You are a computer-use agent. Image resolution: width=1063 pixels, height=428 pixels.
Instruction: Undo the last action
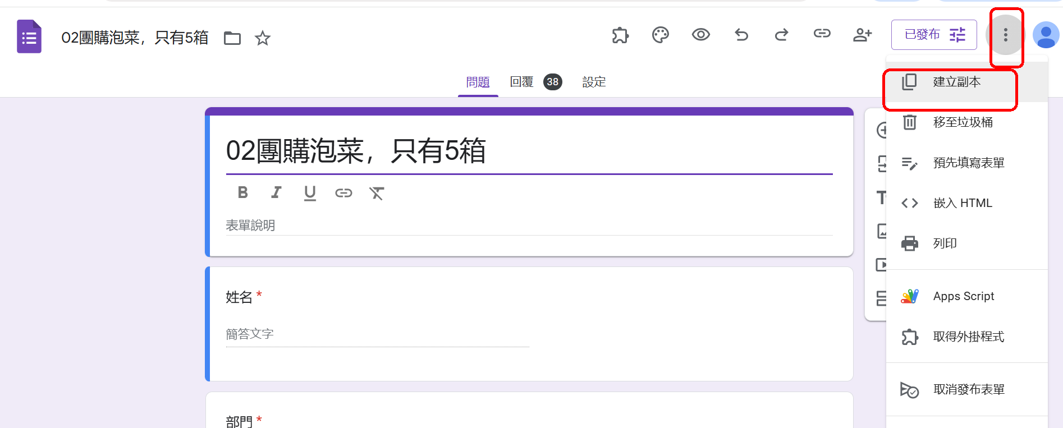coord(741,35)
